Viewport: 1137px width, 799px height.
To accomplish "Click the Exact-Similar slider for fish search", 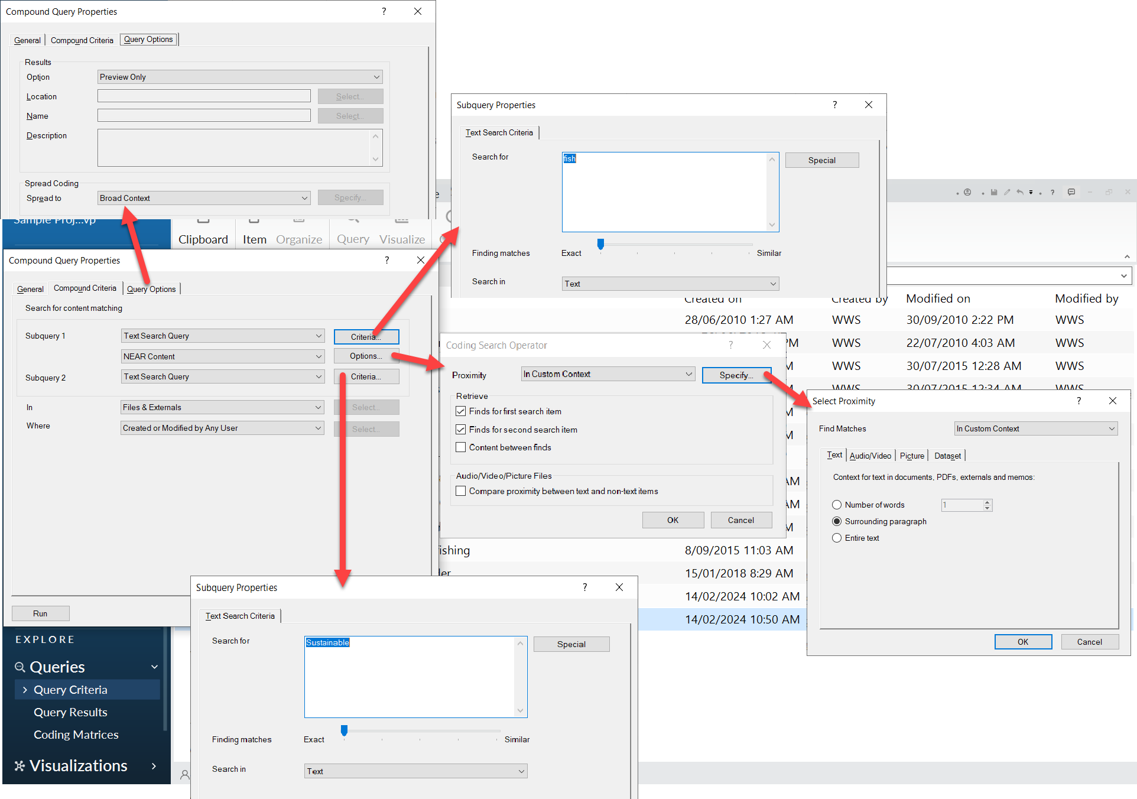I will click(601, 244).
